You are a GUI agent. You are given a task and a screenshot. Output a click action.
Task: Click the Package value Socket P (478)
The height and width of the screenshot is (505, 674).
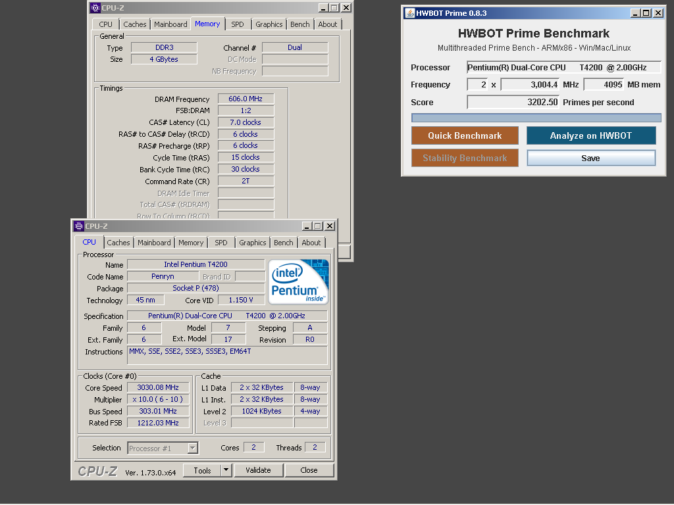pos(196,288)
